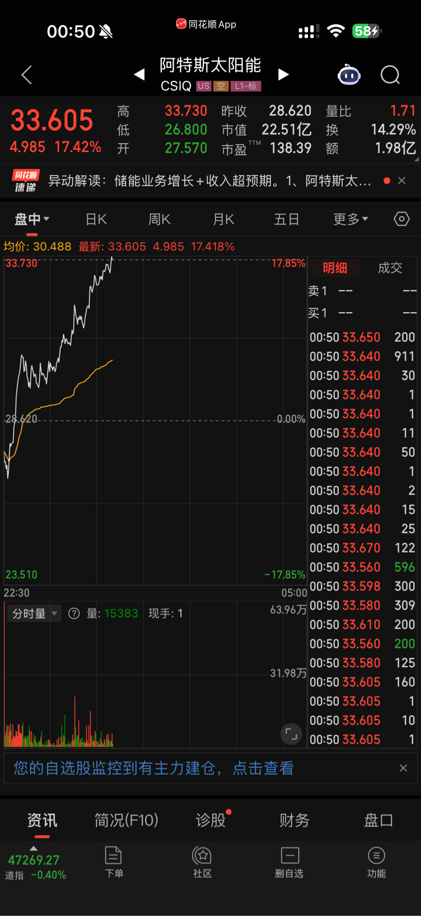
Task: Switch to 五日 chart tab
Action: [287, 220]
